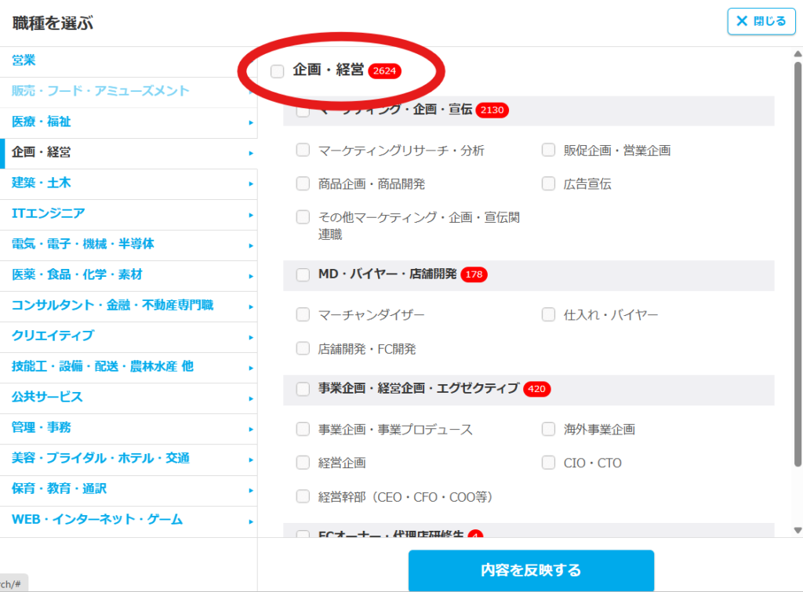Enable the 商品企画・商品開発 checkbox
This screenshot has height=592, width=803.
[303, 183]
